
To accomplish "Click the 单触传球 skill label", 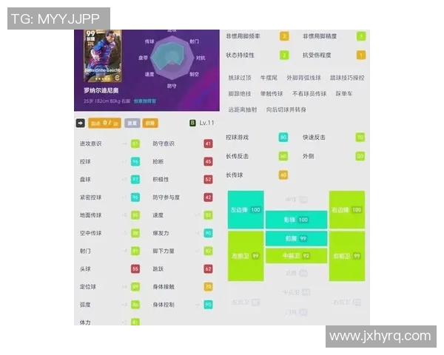I will (272, 93).
